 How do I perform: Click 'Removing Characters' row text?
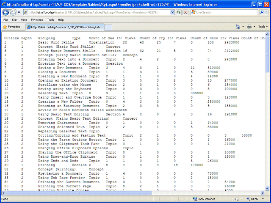point(58,123)
